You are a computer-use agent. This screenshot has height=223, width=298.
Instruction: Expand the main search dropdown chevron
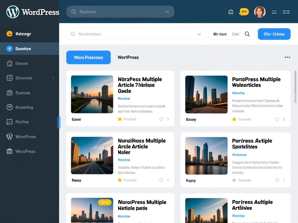coord(199,34)
